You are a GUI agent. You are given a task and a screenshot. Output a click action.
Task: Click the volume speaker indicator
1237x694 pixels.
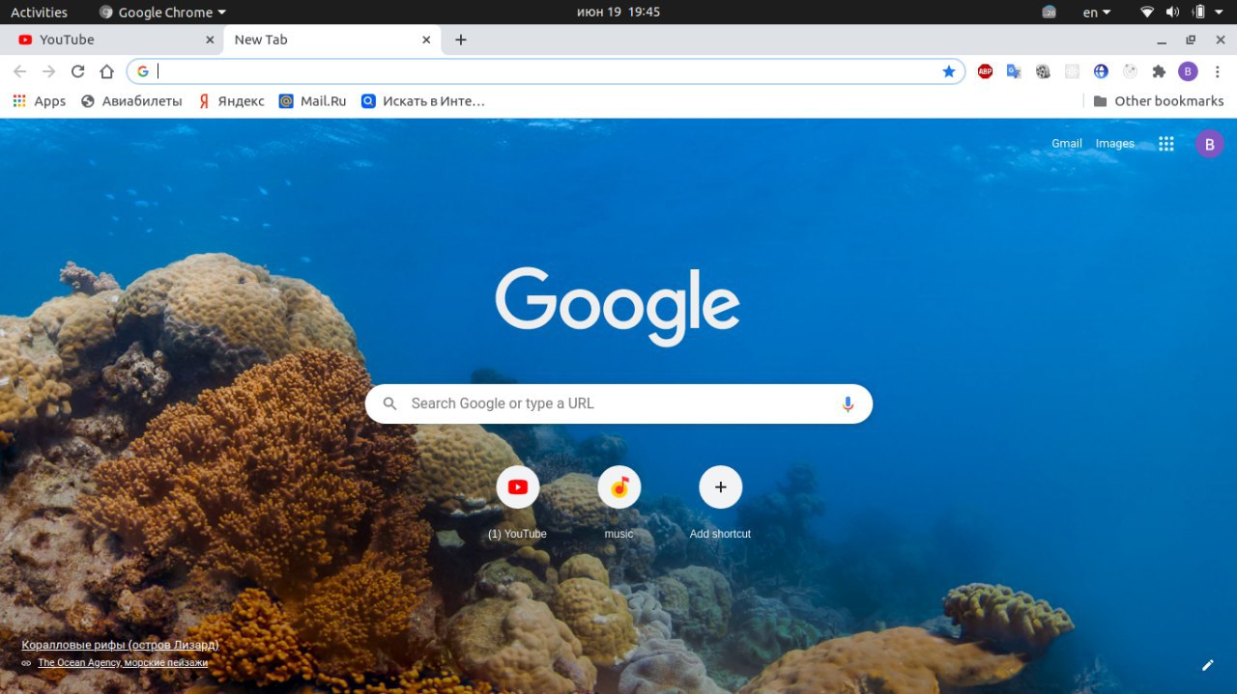tap(1172, 13)
